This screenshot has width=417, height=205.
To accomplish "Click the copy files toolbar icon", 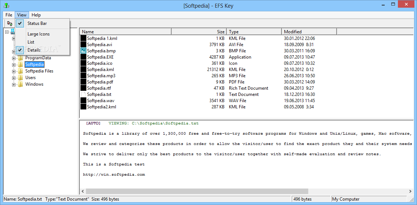I will (10, 23).
